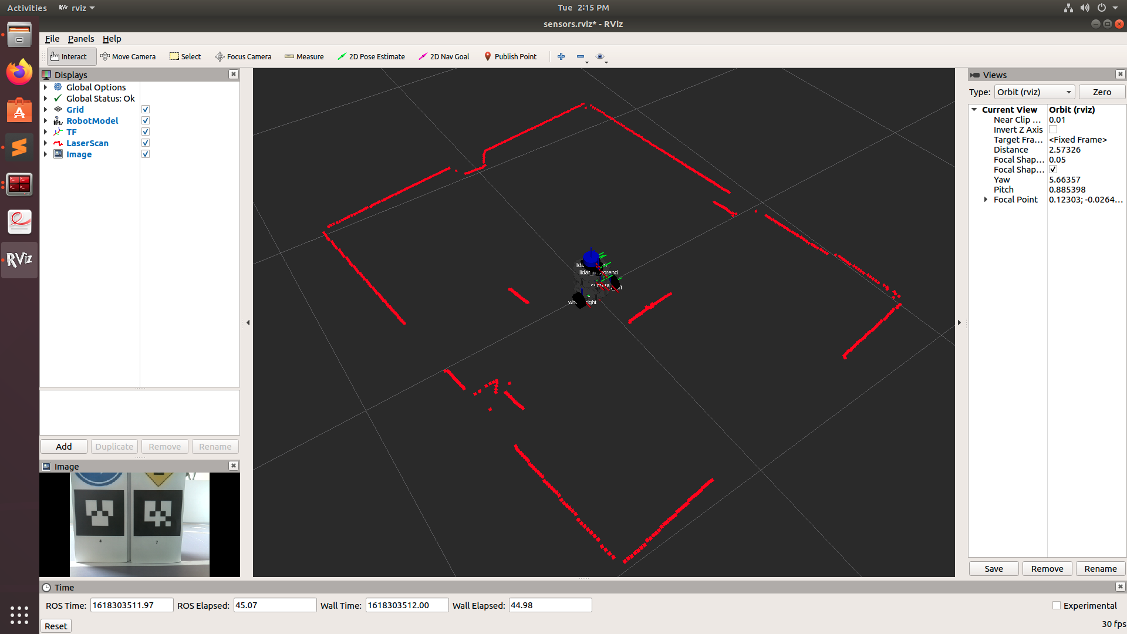The height and width of the screenshot is (634, 1127).
Task: Click the Image display icon in list
Action: [x=58, y=154]
